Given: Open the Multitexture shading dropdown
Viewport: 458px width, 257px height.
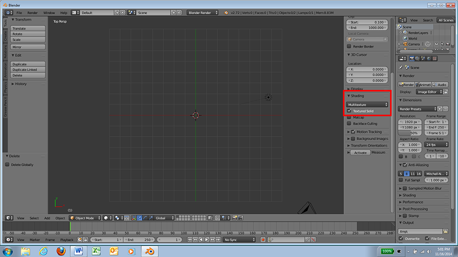Looking at the screenshot, I should tap(367, 104).
